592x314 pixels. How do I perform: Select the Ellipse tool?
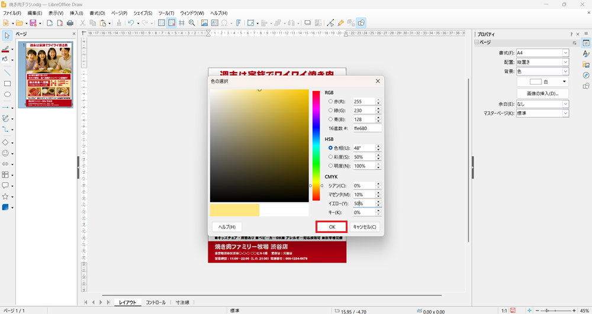(7, 94)
